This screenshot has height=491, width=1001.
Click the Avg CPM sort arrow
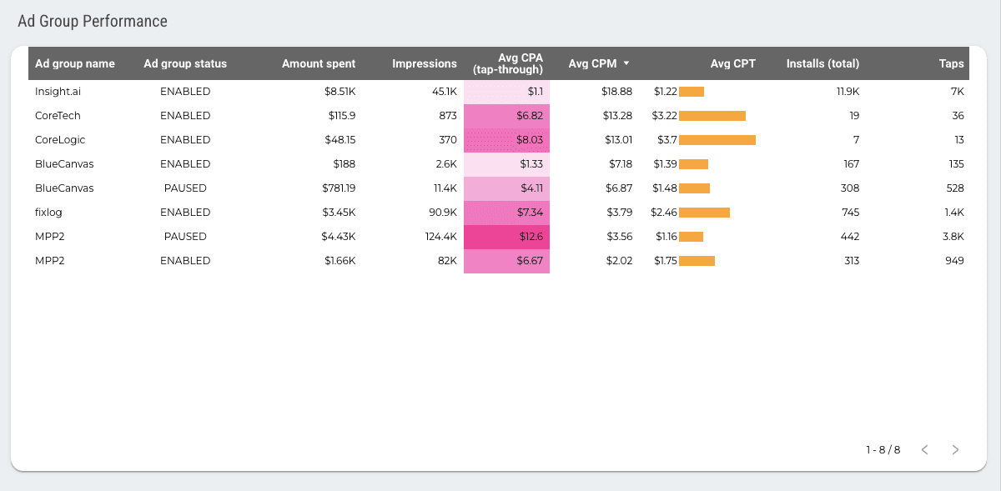pos(626,63)
